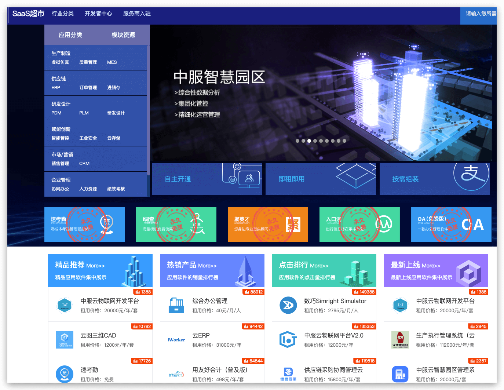The image size is (504, 390).
Task: Open 行业分类 in top navigation
Action: 63,14
